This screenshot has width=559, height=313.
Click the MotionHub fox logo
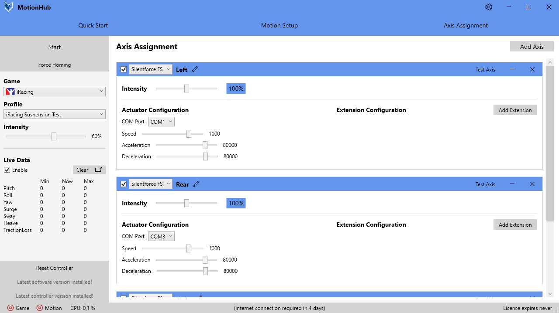[9, 7]
